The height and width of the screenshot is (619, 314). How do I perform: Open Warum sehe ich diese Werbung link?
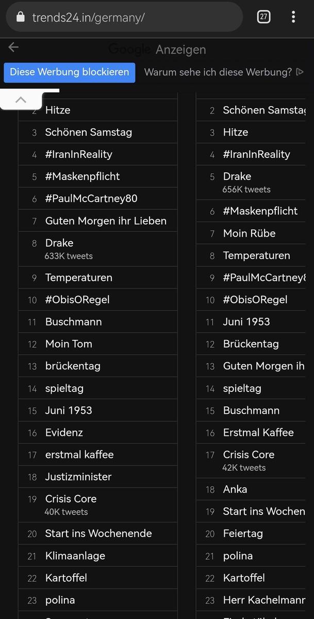click(218, 72)
